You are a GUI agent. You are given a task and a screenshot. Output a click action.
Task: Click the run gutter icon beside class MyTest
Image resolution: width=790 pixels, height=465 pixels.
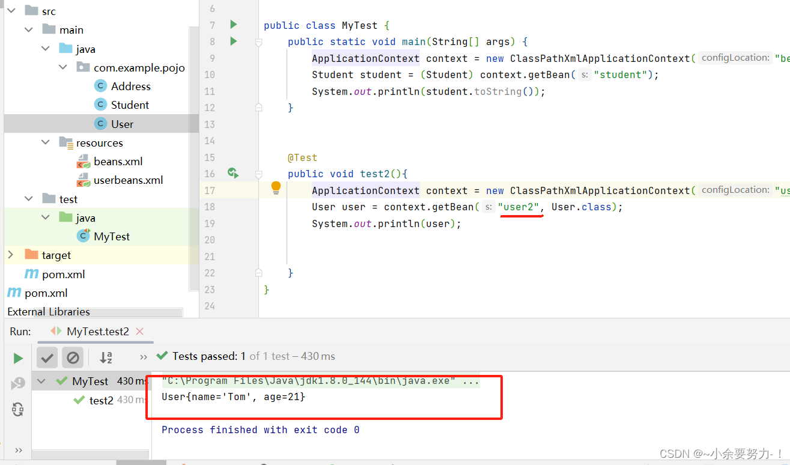pyautogui.click(x=234, y=25)
